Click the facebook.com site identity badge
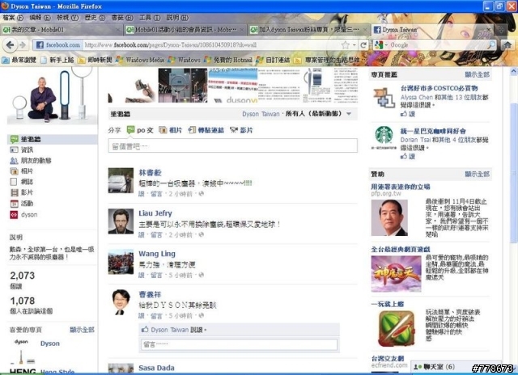The height and width of the screenshot is (375, 518). (58, 45)
